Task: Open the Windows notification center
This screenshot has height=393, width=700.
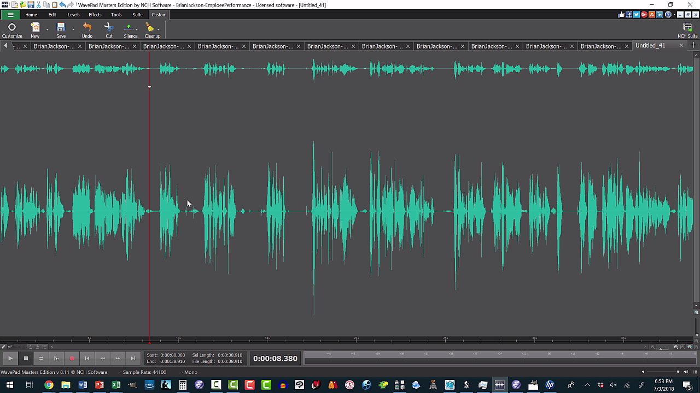Action: [687, 385]
